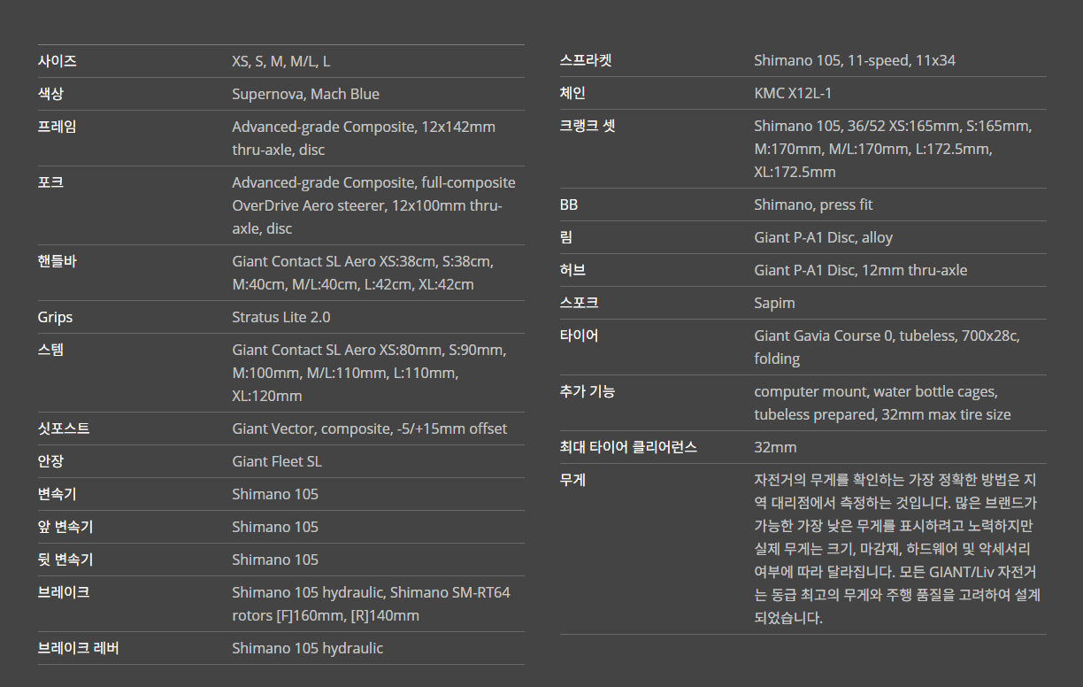Click the 스프라켓 spec label
The width and height of the screenshot is (1083, 687).
tap(586, 60)
